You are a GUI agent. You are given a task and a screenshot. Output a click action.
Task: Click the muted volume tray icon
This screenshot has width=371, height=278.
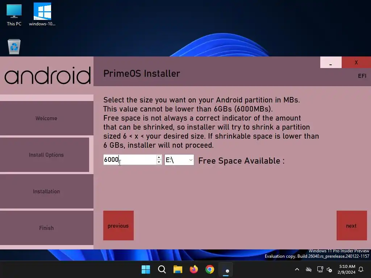[x=329, y=269]
